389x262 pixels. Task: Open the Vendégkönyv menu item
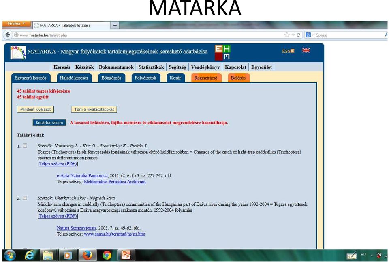(x=205, y=67)
